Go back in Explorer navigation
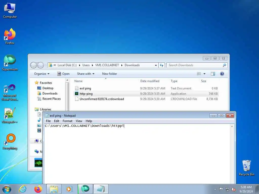Image resolution: width=259 pixels, height=194 pixels. (x=33, y=65)
